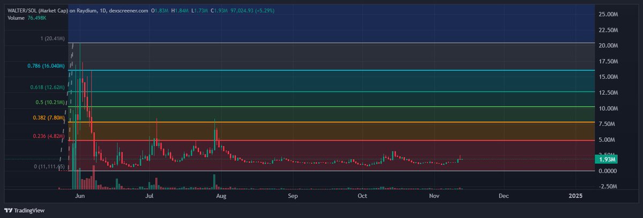
Task: Select the 0.236 (4.82M) Fibonacci label
Action: [49, 137]
